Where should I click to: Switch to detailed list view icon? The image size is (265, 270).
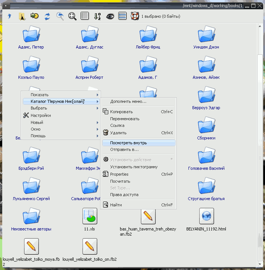(122, 16)
